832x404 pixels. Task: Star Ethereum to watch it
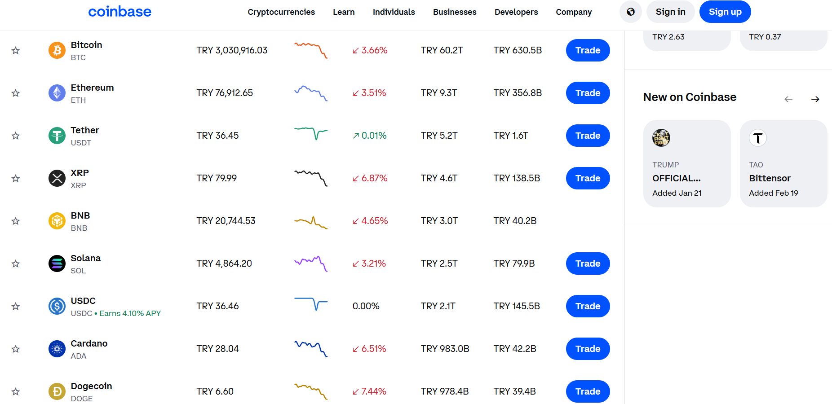[x=16, y=93]
